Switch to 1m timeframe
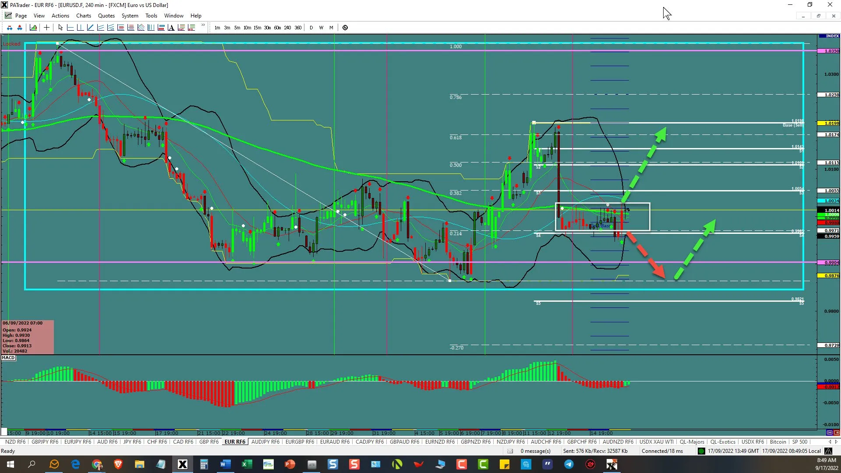This screenshot has height=473, width=841. [x=217, y=28]
